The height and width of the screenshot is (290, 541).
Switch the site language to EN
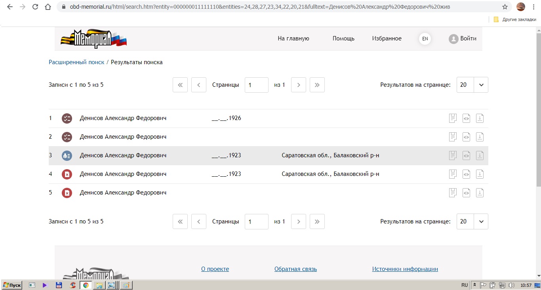pos(425,39)
